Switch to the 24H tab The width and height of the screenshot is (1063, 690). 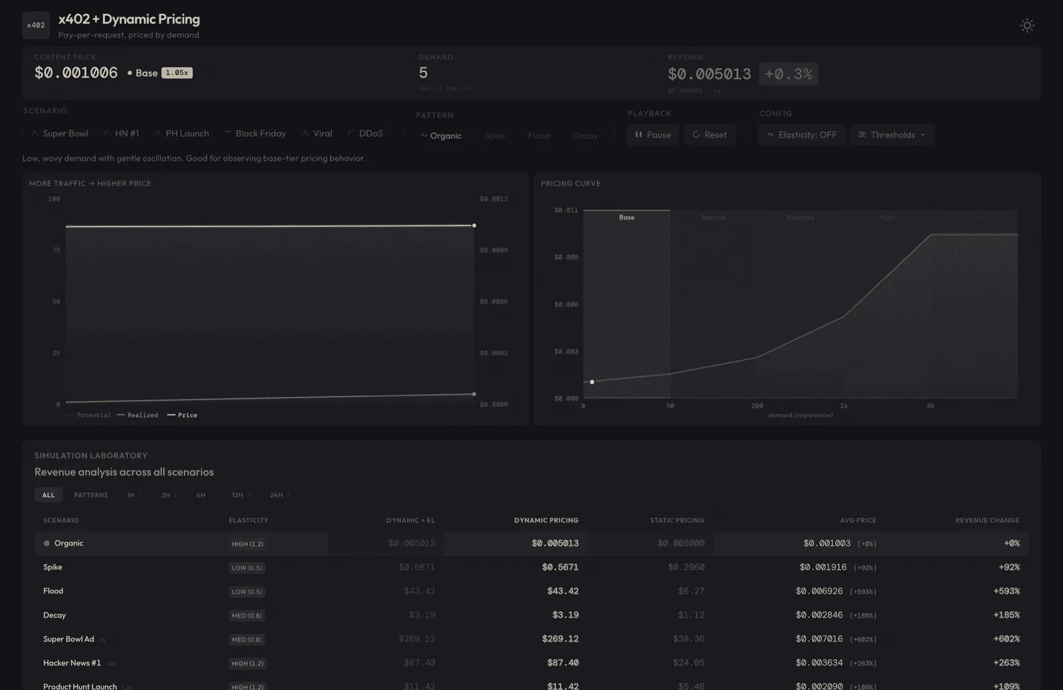279,495
